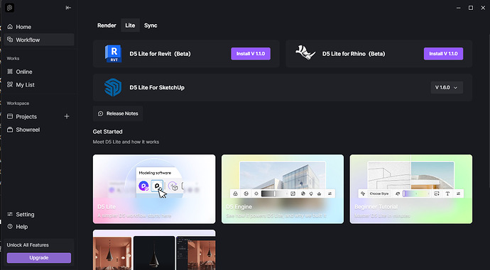Open Projects workspace

[x=26, y=116]
